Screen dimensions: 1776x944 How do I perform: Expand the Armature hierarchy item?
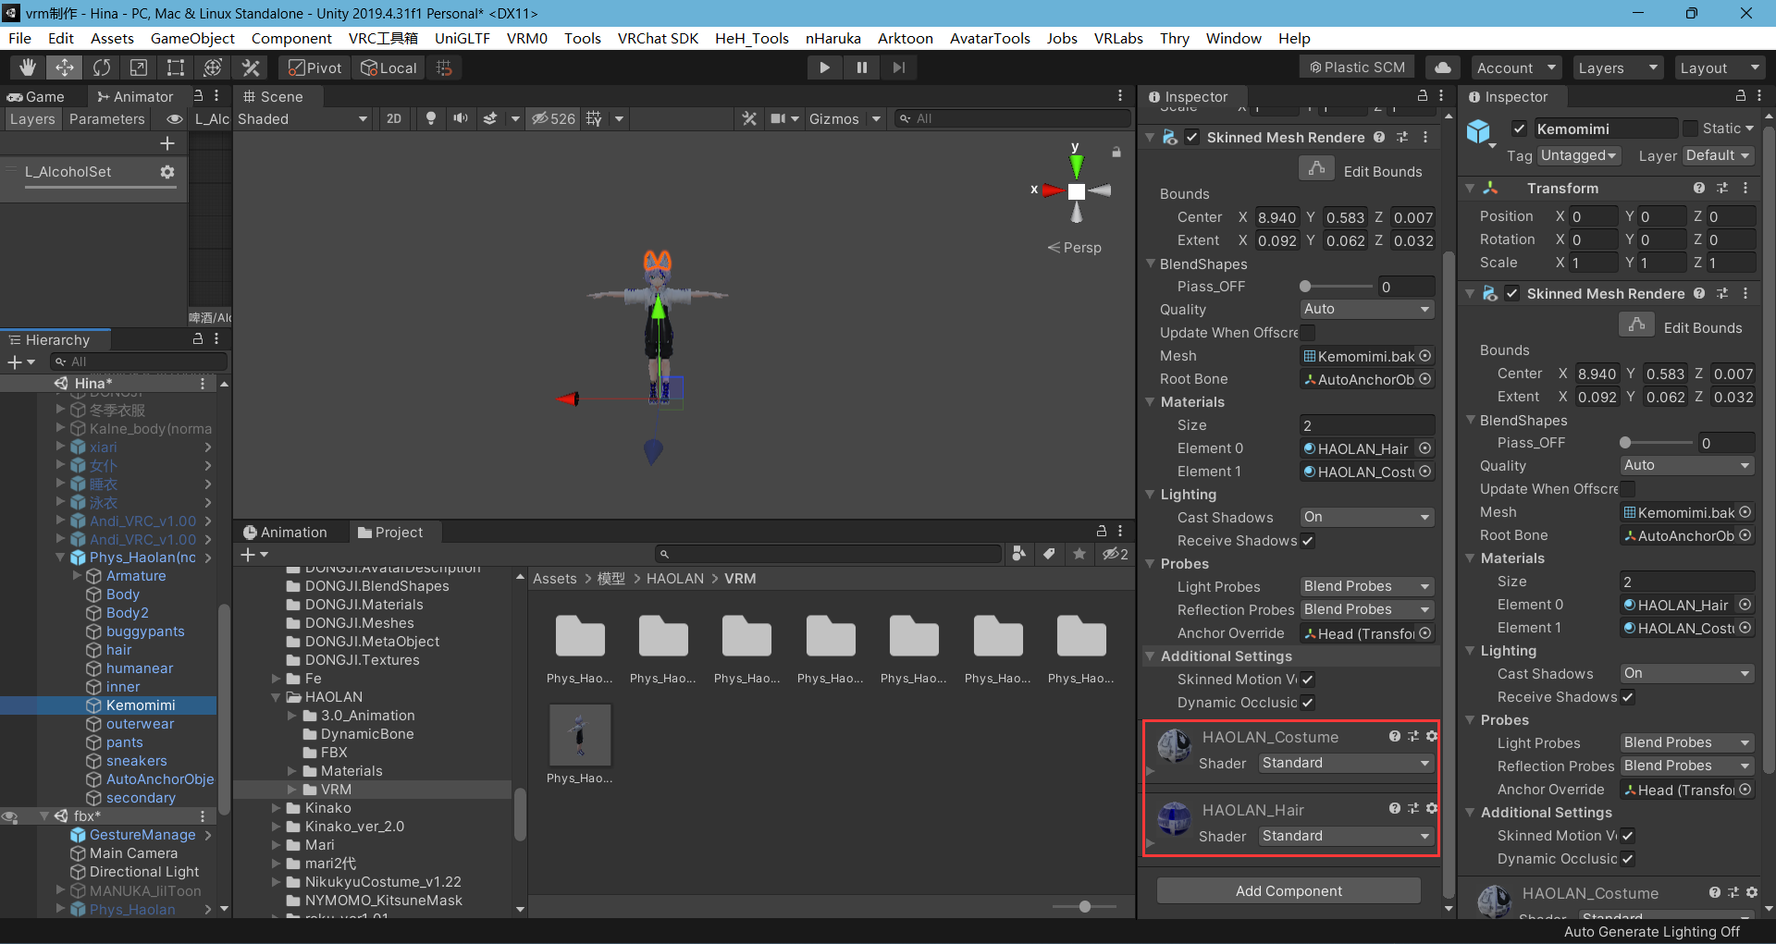tap(78, 575)
